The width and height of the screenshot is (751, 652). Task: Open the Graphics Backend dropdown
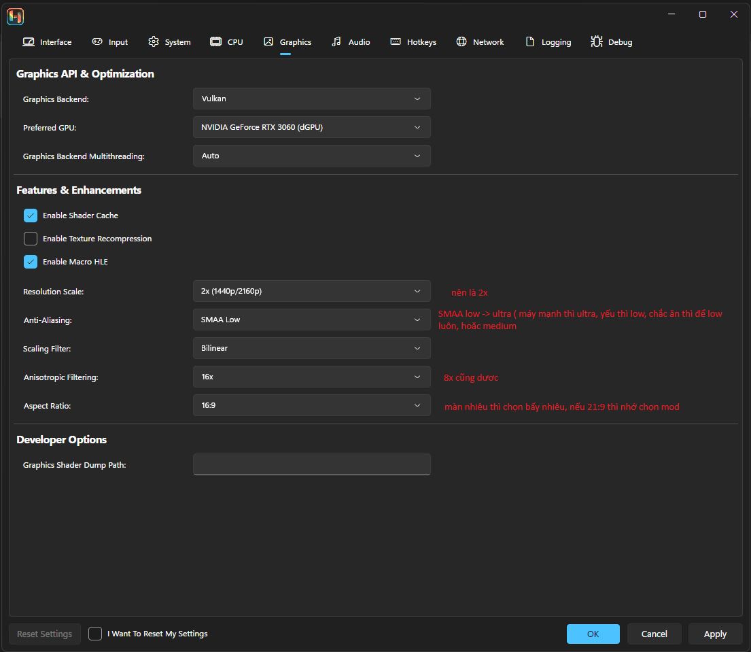[x=311, y=99]
